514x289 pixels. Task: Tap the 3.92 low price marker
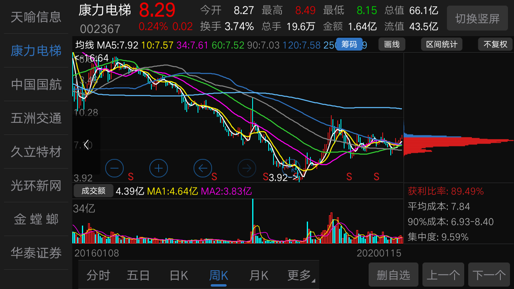[x=284, y=177]
